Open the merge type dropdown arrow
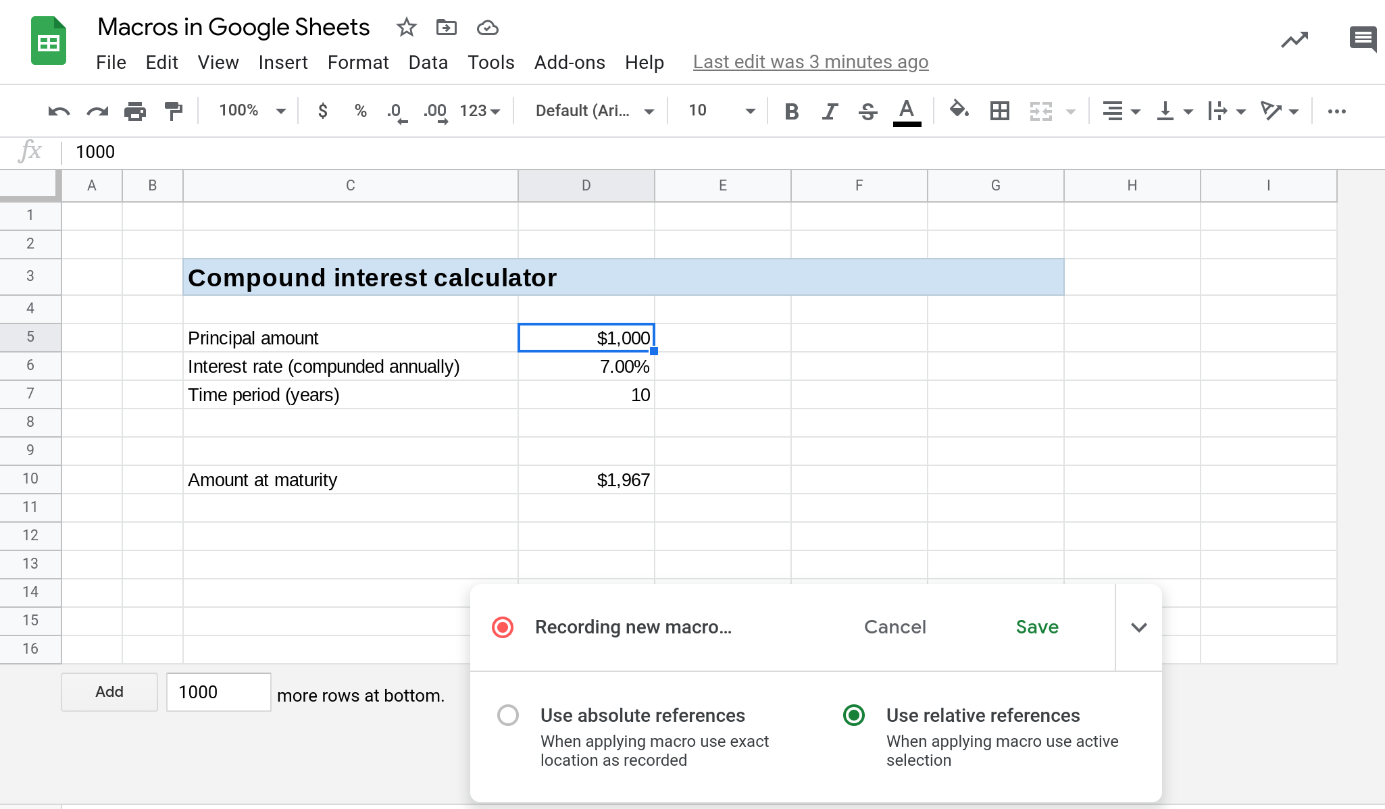1385x809 pixels. point(1071,111)
